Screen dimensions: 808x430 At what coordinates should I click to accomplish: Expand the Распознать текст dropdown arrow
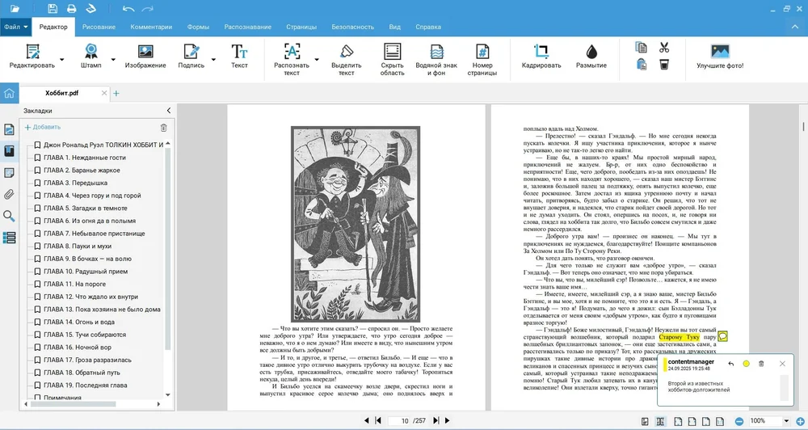[x=317, y=59]
